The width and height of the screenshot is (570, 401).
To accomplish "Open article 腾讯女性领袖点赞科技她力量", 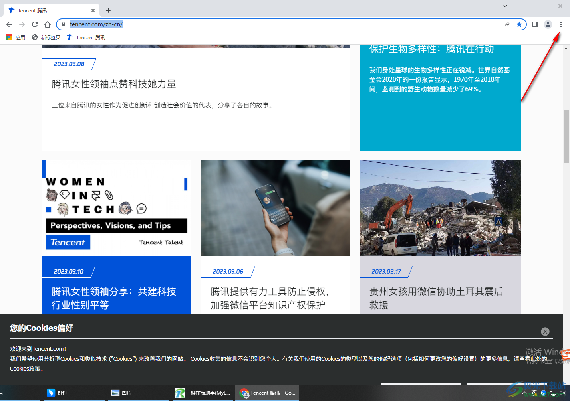I will [114, 84].
